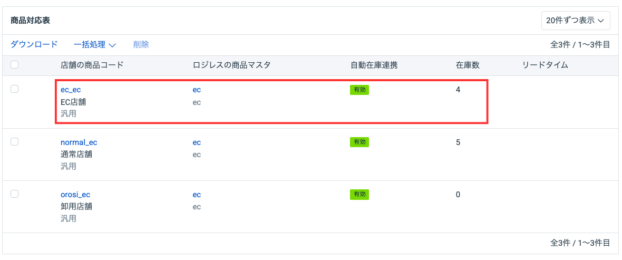622x260 pixels.
Task: Select the orosi_ec row checkbox
Action: pos(15,194)
